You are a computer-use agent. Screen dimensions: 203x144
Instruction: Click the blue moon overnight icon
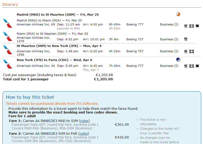point(178,60)
